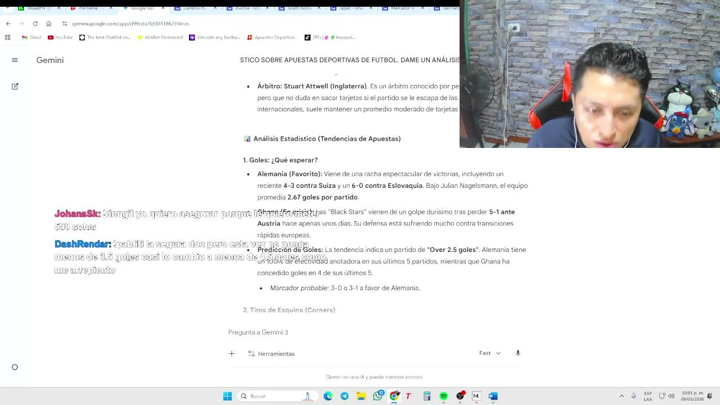
Task: Open the Windows Start menu
Action: pyautogui.click(x=227, y=396)
